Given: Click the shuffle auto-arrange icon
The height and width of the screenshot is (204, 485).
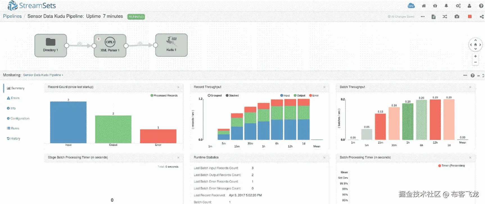Looking at the screenshot, I should (x=445, y=17).
